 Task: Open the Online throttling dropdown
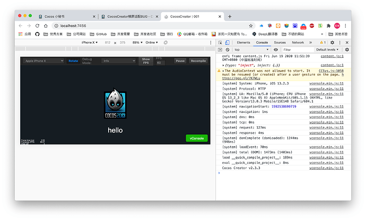point(152,42)
